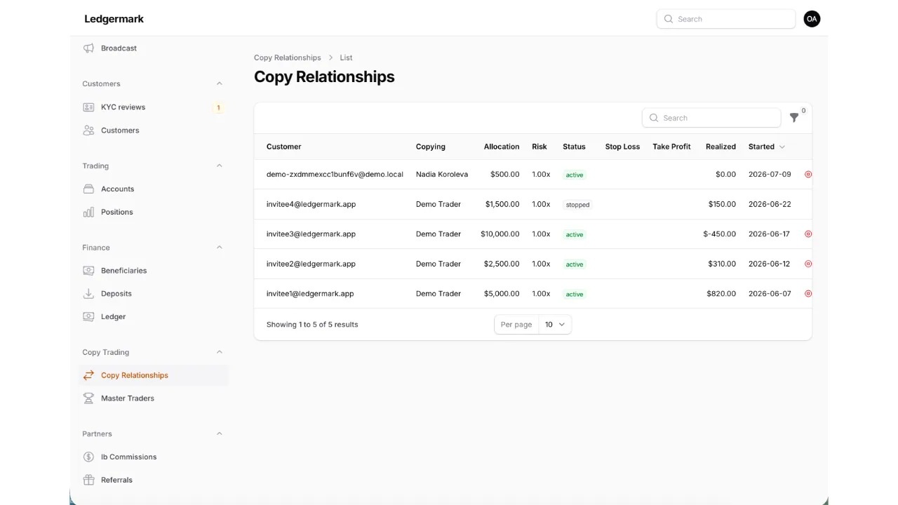This screenshot has width=898, height=505.
Task: Click the magnifier icon in top search
Action: pos(669,19)
